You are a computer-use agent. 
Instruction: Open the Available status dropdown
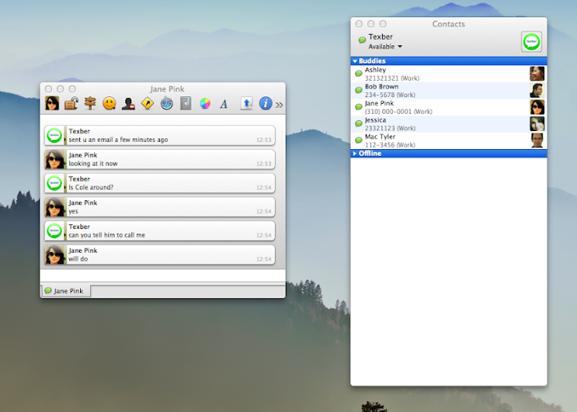(385, 47)
